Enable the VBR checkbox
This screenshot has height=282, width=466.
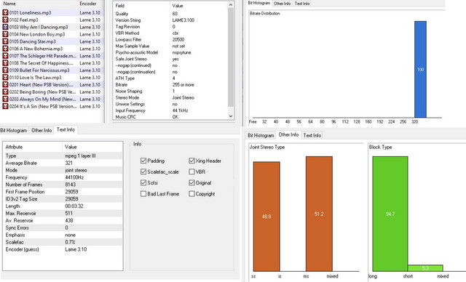[191, 172]
